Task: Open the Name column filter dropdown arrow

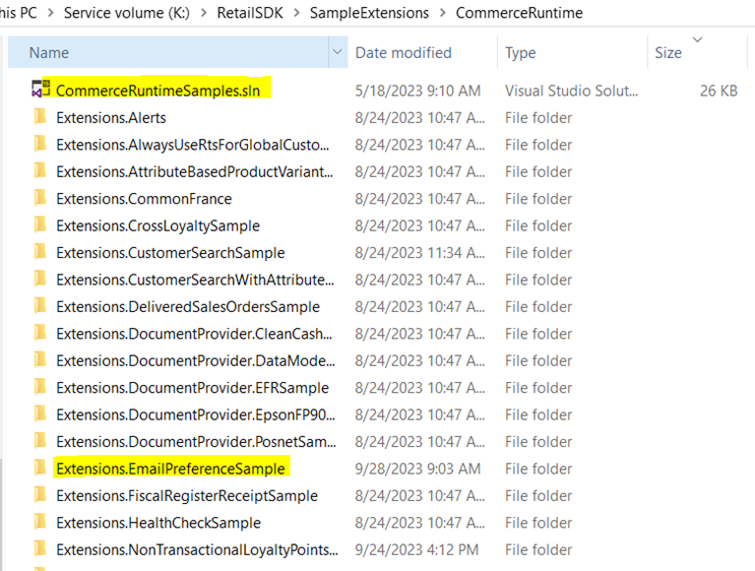Action: point(338,52)
